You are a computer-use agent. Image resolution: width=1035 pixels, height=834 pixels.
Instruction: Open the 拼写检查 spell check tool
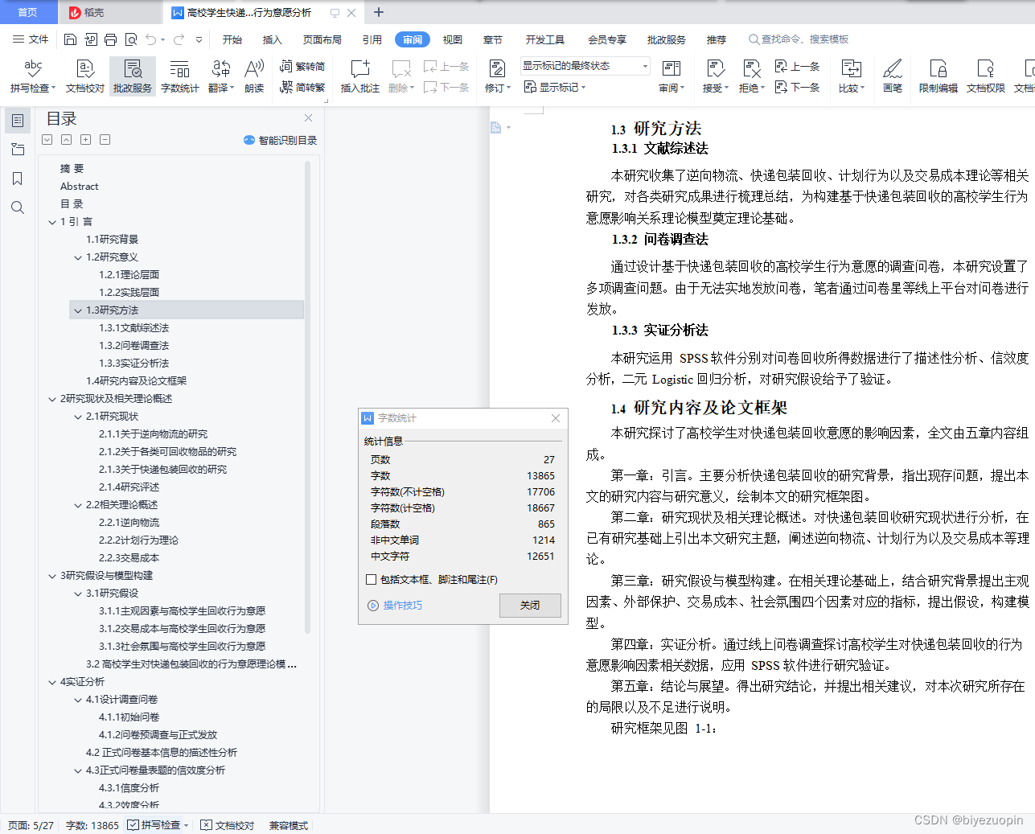[x=33, y=76]
